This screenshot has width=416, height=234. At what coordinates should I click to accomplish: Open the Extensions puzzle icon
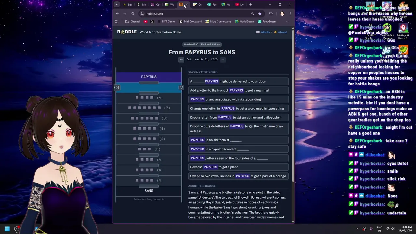pyautogui.click(x=271, y=14)
